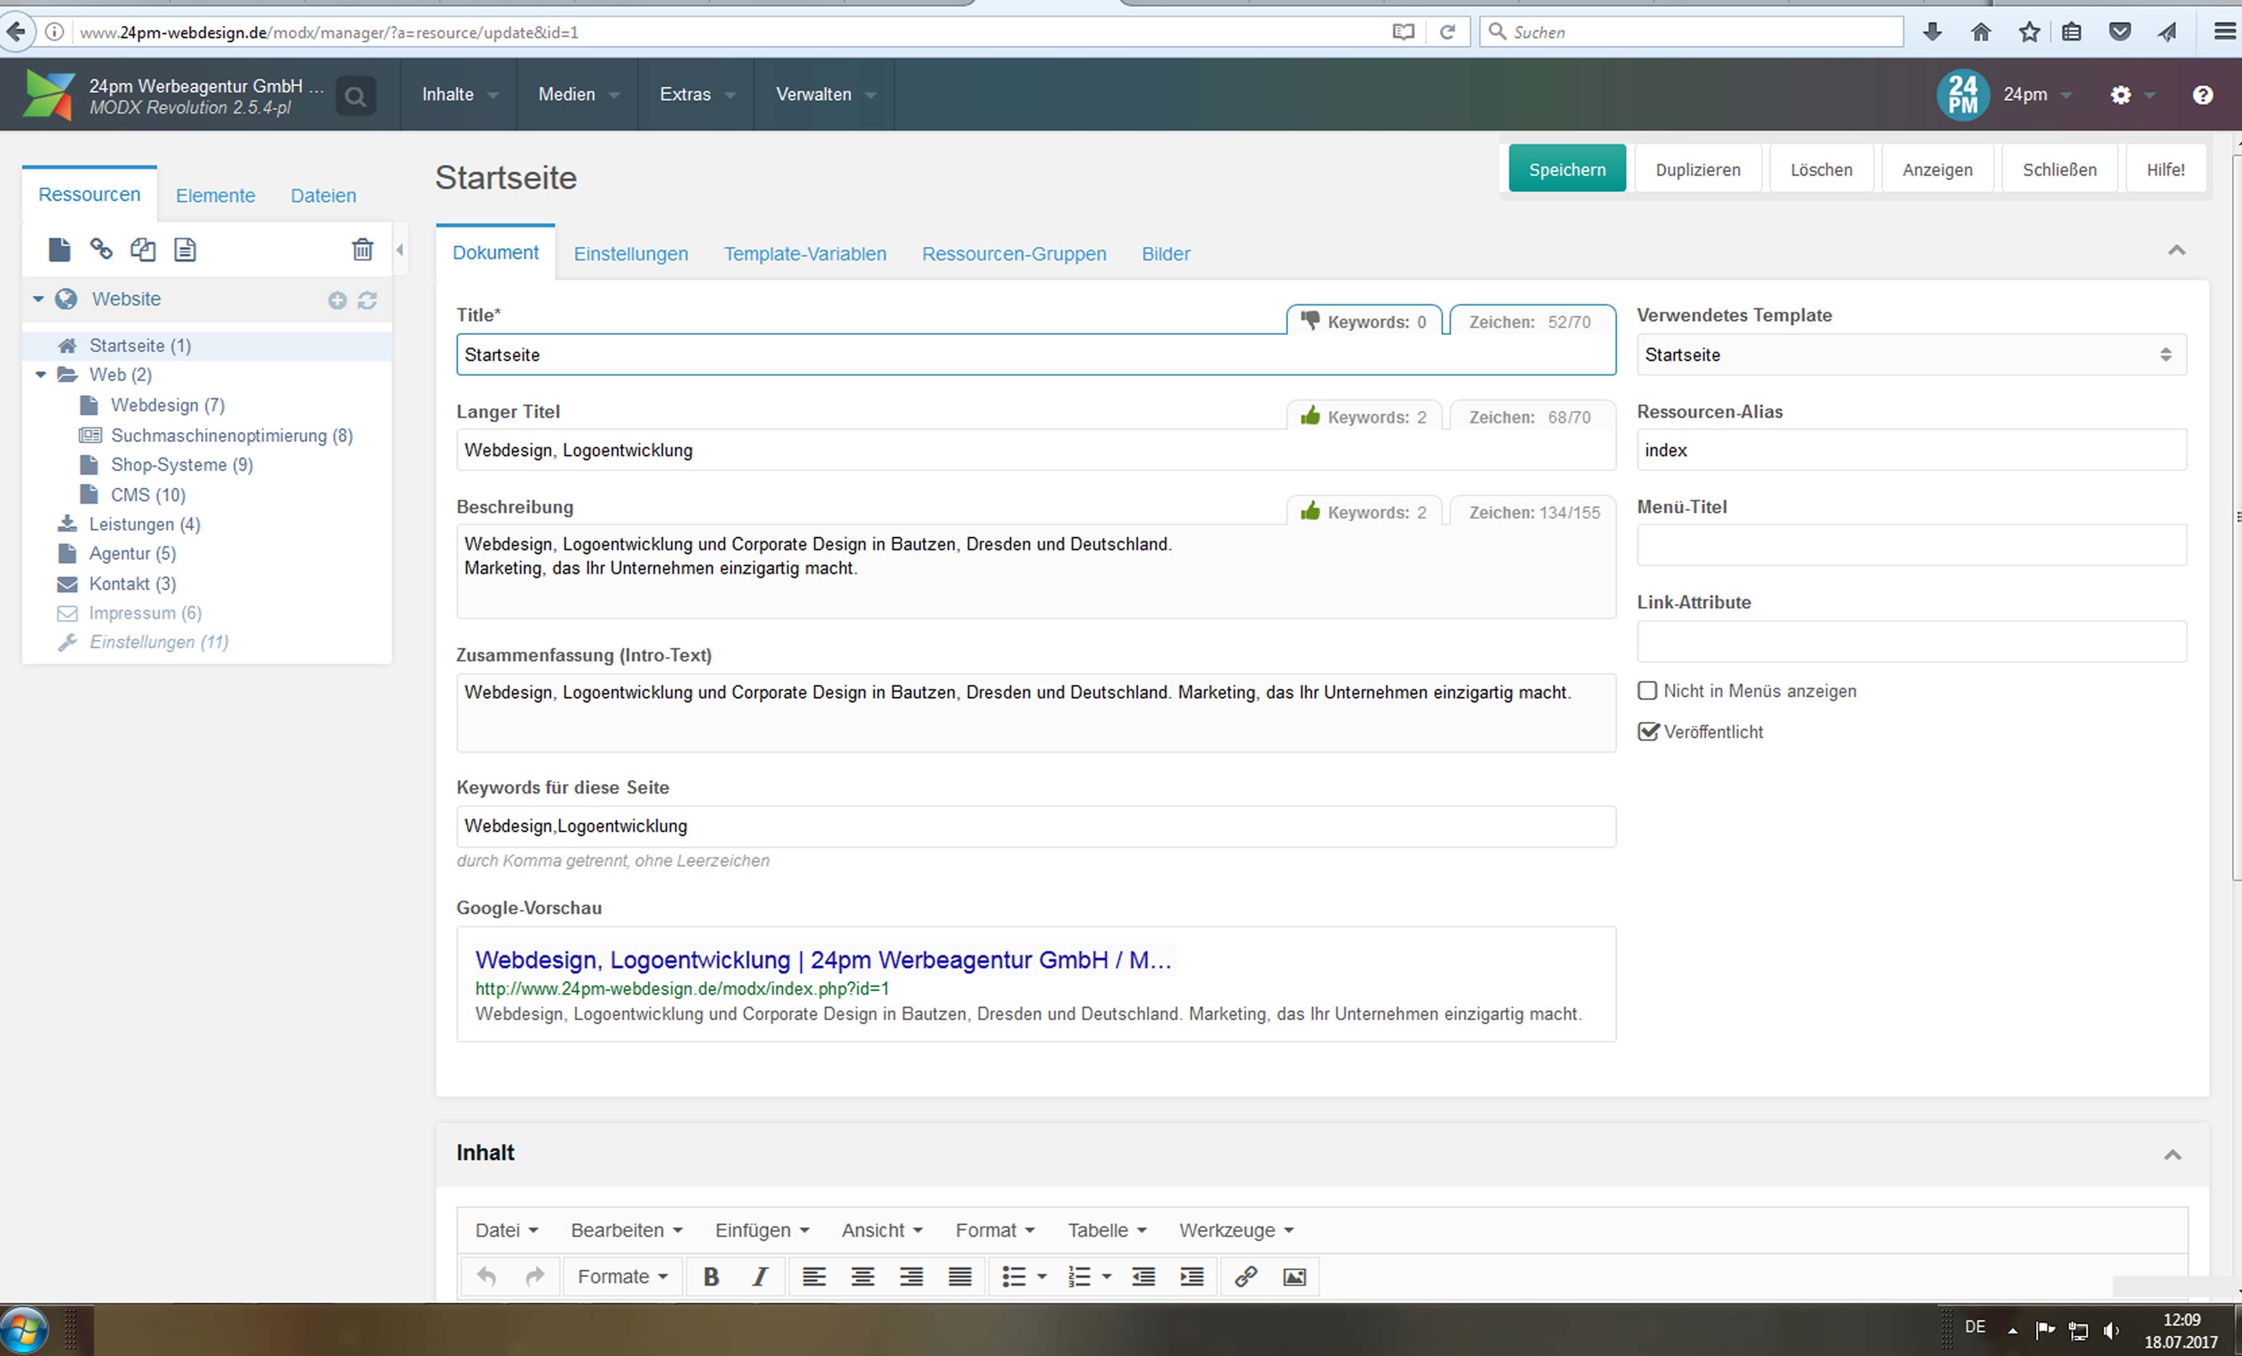The width and height of the screenshot is (2242, 1356).
Task: Collapse the Website tree node arrow
Action: click(x=38, y=299)
